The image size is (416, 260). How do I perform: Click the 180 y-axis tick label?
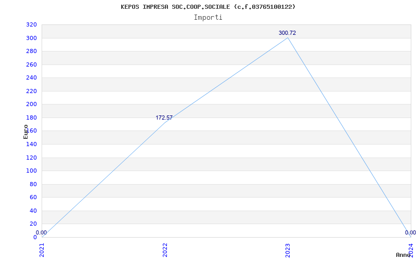coord(31,118)
